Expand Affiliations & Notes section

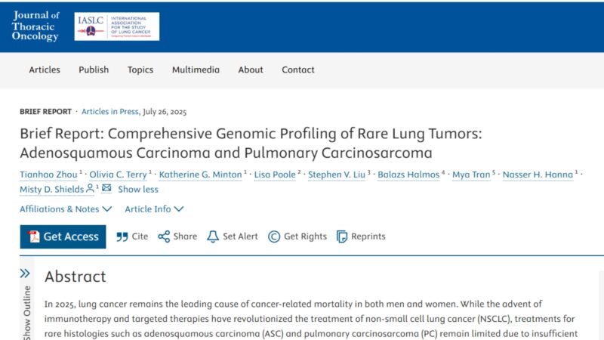(x=66, y=209)
